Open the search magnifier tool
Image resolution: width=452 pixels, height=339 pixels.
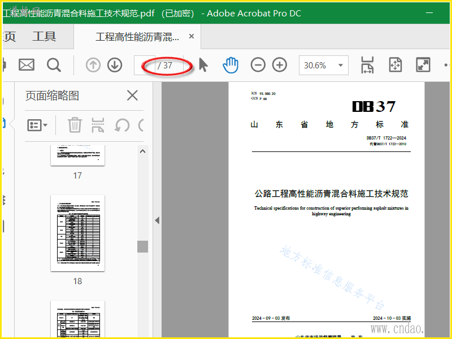click(x=54, y=65)
